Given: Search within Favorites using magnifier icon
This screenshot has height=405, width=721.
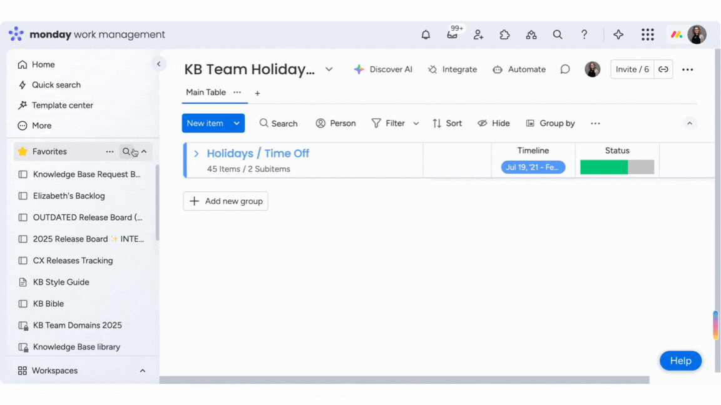Looking at the screenshot, I should (x=126, y=151).
